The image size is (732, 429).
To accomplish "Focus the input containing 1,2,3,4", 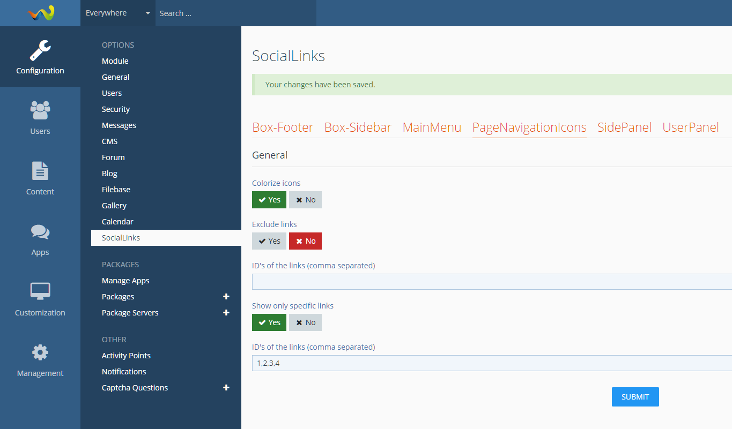I will coord(492,363).
